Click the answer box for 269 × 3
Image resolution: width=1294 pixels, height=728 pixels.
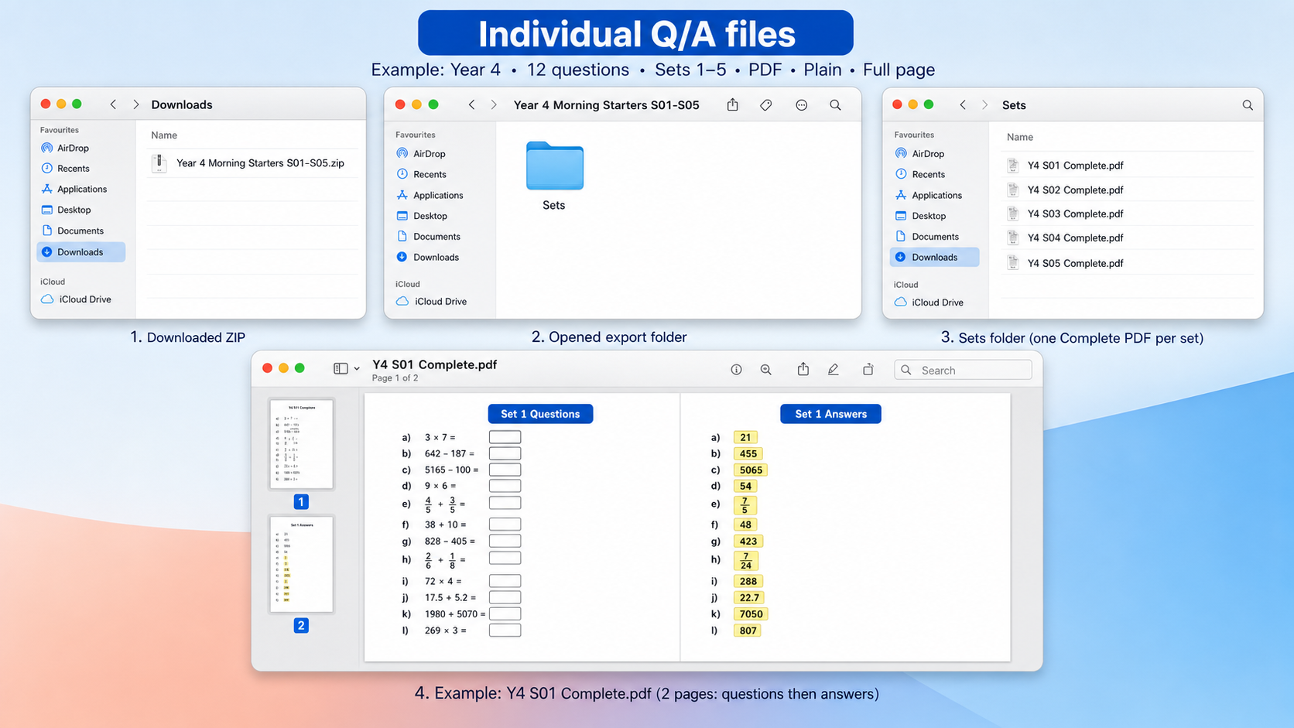(x=505, y=631)
